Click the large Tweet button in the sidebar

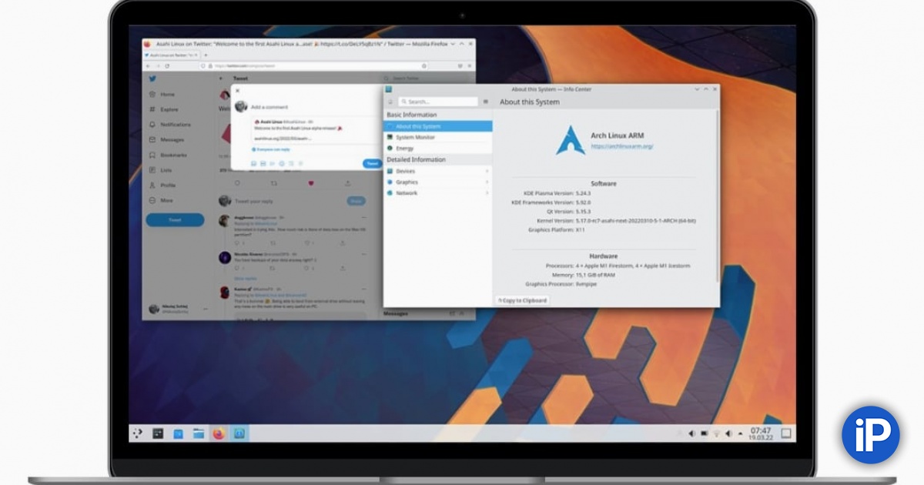click(x=175, y=219)
